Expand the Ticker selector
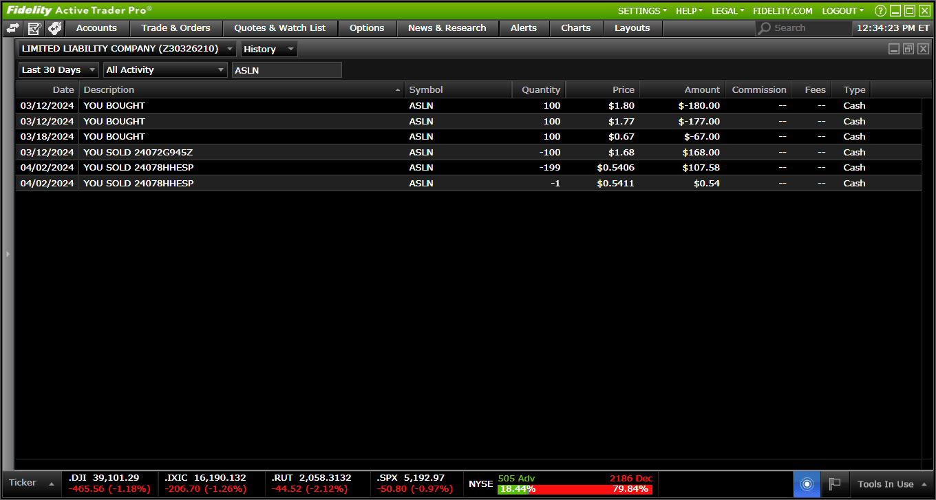The image size is (936, 500). click(x=32, y=483)
